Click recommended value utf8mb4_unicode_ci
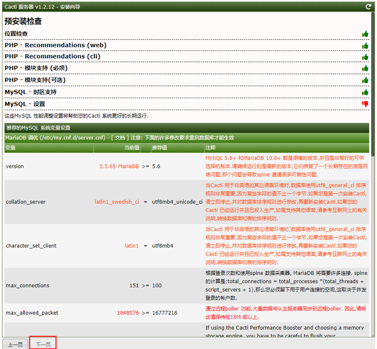The height and width of the screenshot is (349, 377). 177,202
